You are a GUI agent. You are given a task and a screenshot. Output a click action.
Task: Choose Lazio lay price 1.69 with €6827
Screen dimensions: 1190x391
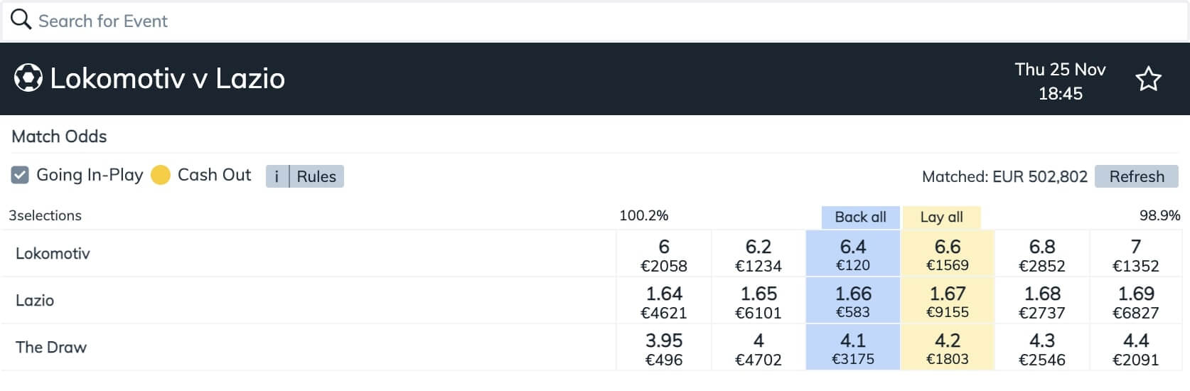(1136, 301)
